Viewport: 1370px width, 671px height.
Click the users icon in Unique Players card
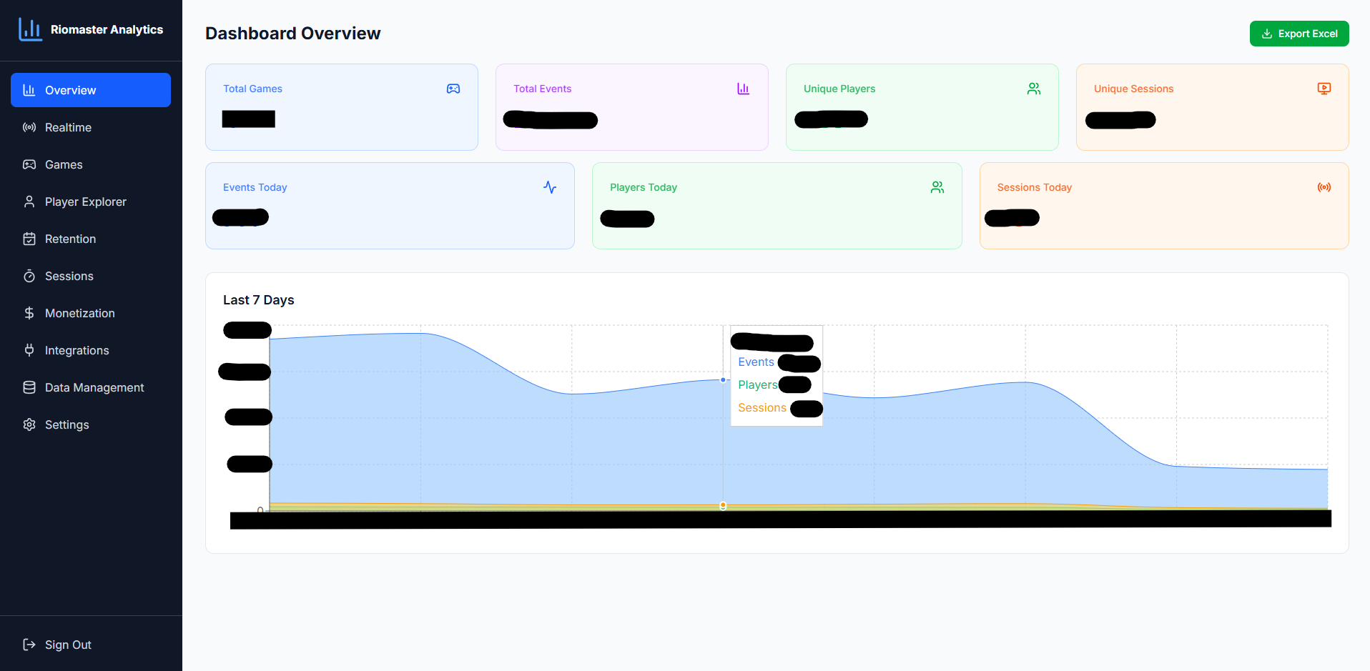(1033, 89)
